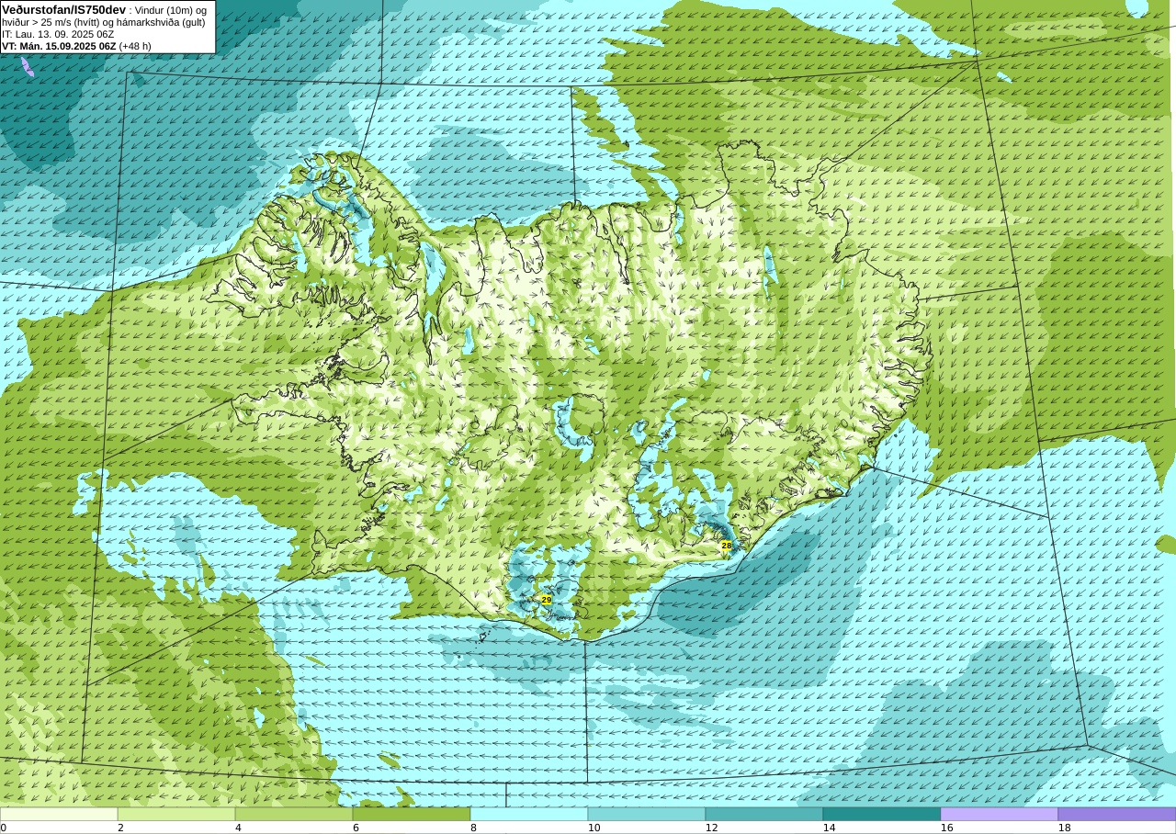Click the yellow gust marker labeled 28
1176x834 pixels.
coord(727,546)
